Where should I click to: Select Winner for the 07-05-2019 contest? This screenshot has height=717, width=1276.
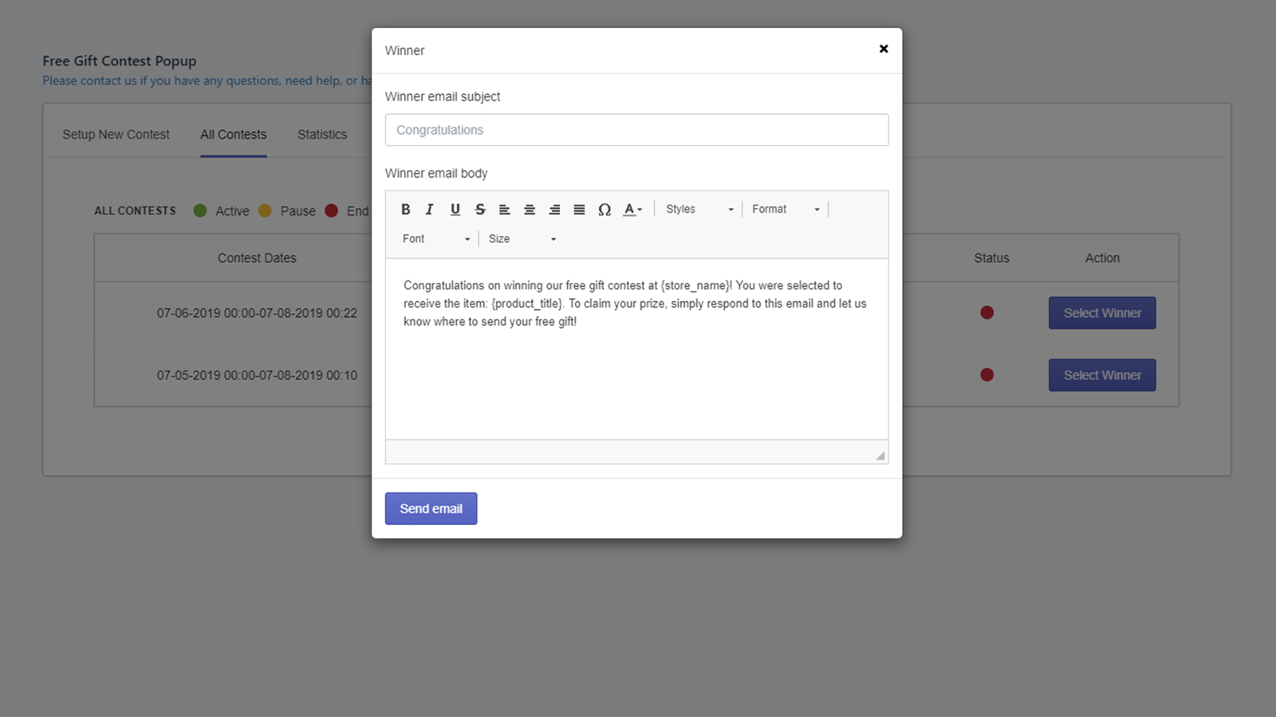(x=1102, y=375)
